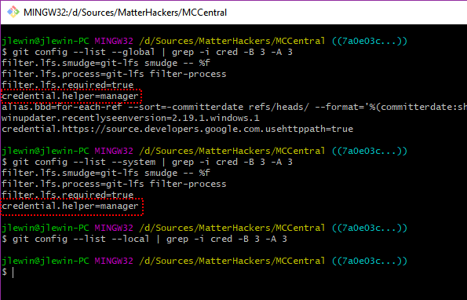Click the 'winupdater.recentlyseenversion=2.19.1.windows.1' line
The width and height of the screenshot is (467, 300).
click(x=131, y=118)
